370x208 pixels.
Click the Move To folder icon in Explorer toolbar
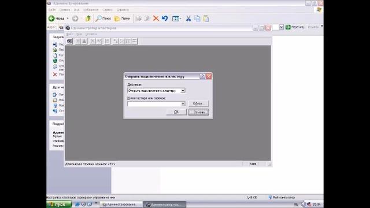(x=139, y=18)
